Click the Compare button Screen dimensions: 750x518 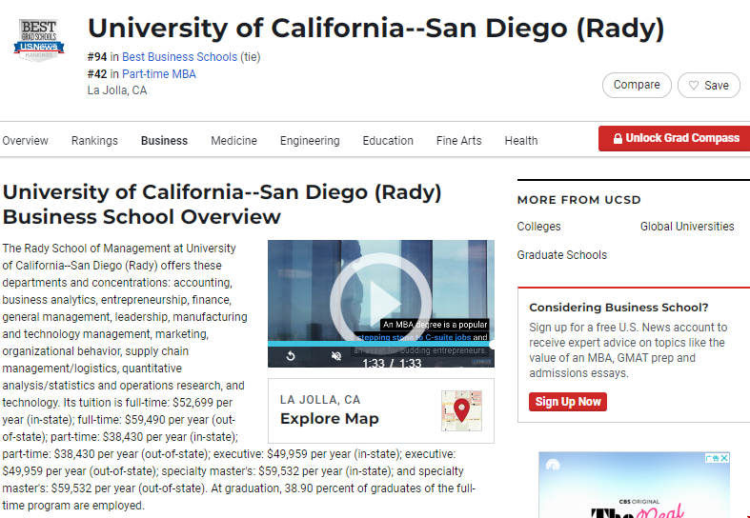click(637, 85)
